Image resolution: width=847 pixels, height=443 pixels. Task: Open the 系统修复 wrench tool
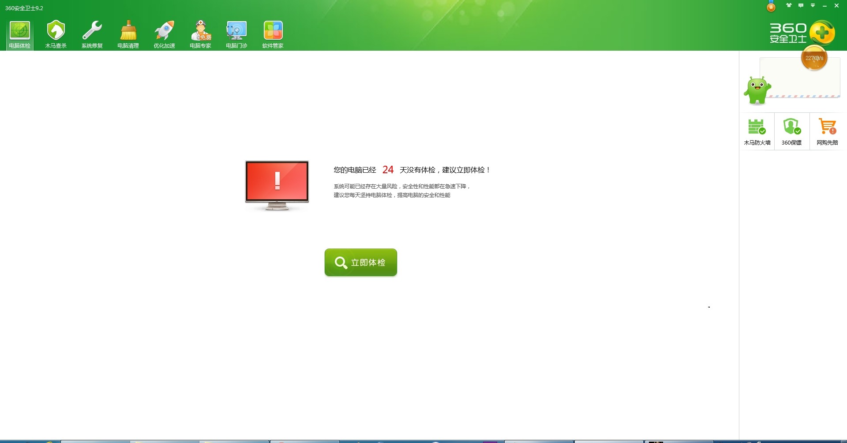92,34
